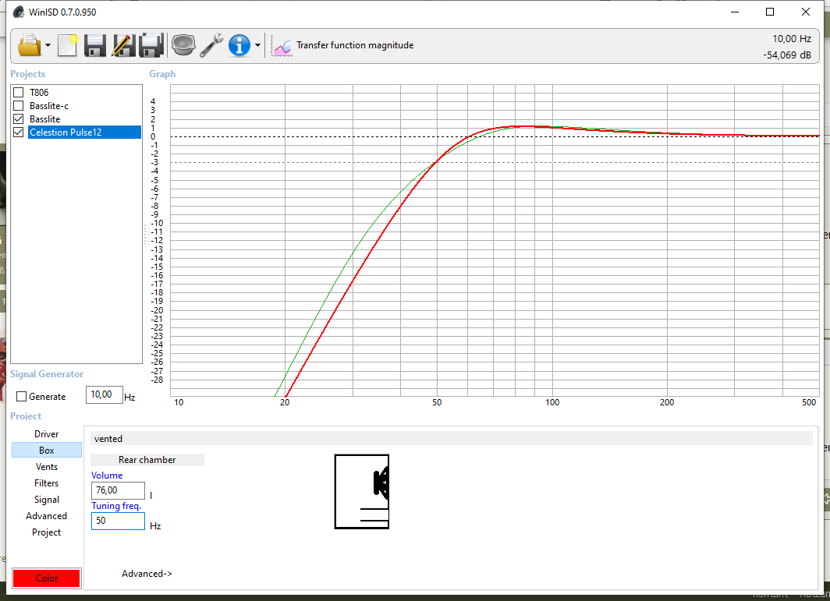The width and height of the screenshot is (830, 601).
Task: Click the Save As floppy with pencil icon
Action: pyautogui.click(x=122, y=45)
